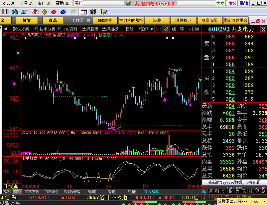The image size is (267, 205).
Task: Open the books library icon
Action: [93, 12]
